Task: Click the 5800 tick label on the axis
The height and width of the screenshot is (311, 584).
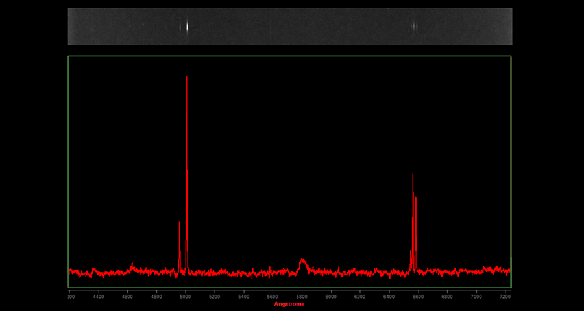Action: click(302, 297)
